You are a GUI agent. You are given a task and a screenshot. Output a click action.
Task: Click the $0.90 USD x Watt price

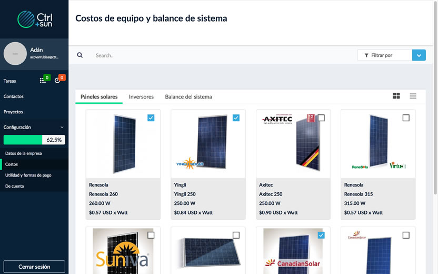pyautogui.click(x=278, y=212)
